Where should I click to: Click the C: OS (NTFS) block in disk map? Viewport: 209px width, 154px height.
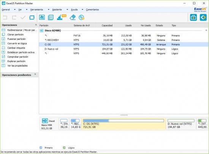pyautogui.click(x=123, y=124)
